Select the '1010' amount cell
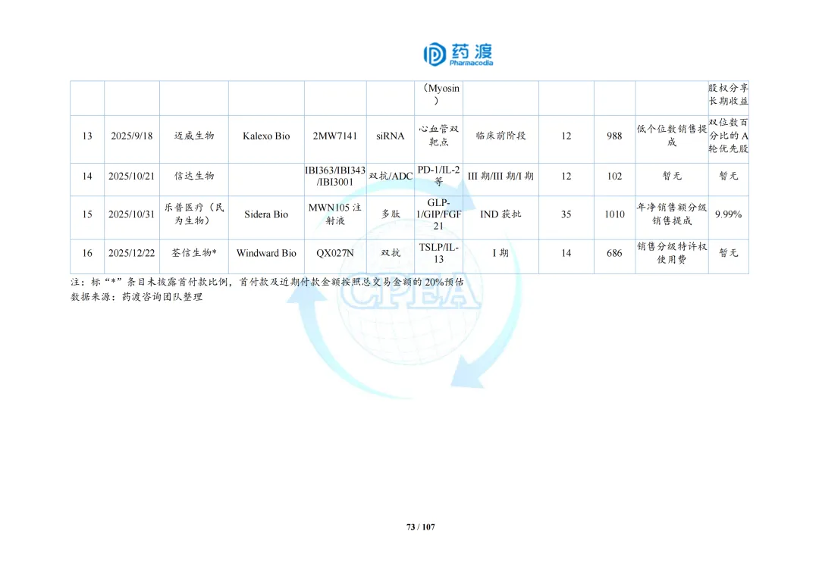This screenshot has width=819, height=578. pyautogui.click(x=614, y=217)
